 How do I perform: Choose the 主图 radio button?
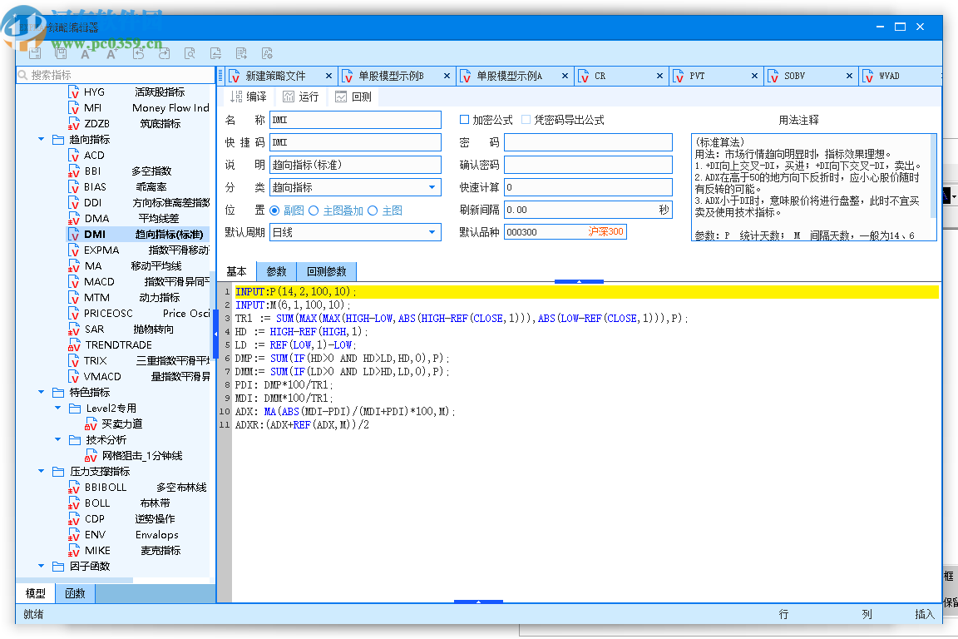[373, 211]
